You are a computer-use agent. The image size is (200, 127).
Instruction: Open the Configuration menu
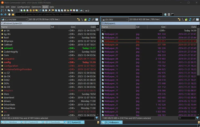tap(24, 7)
